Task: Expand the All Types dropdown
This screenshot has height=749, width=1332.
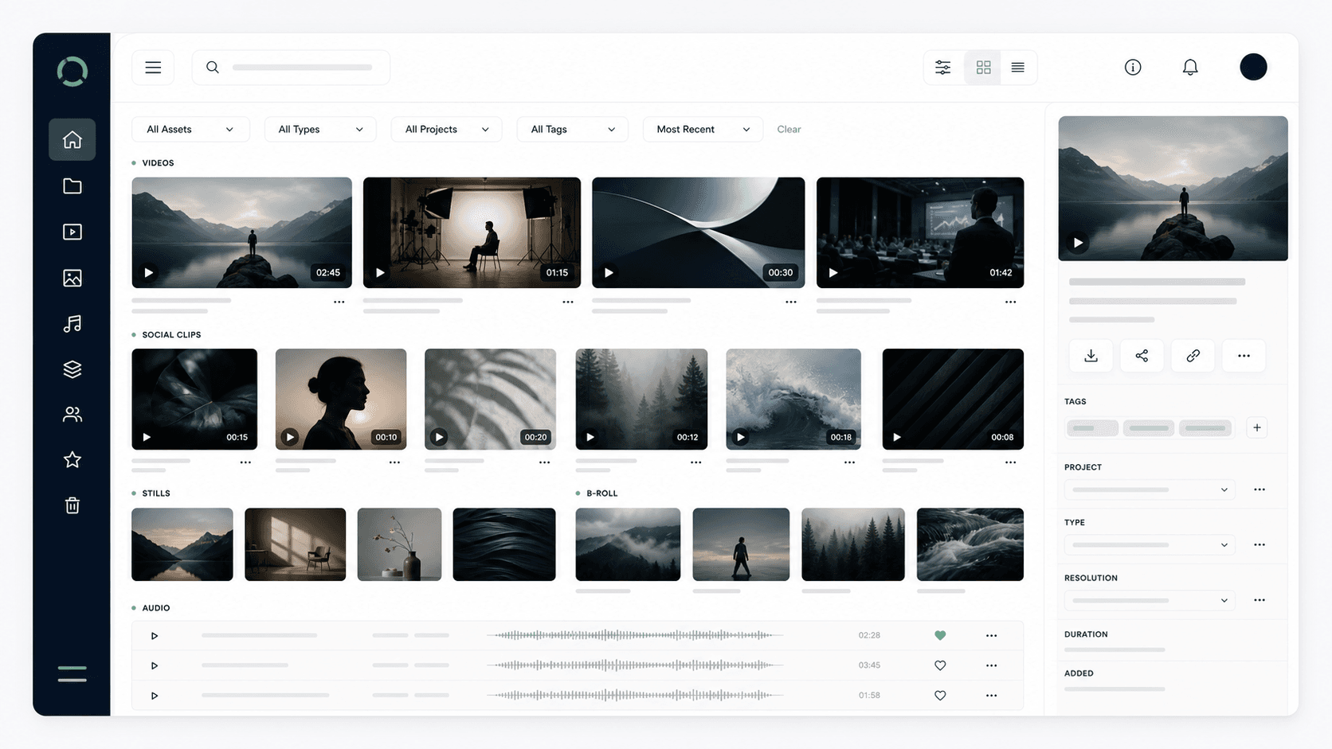Action: (x=320, y=129)
